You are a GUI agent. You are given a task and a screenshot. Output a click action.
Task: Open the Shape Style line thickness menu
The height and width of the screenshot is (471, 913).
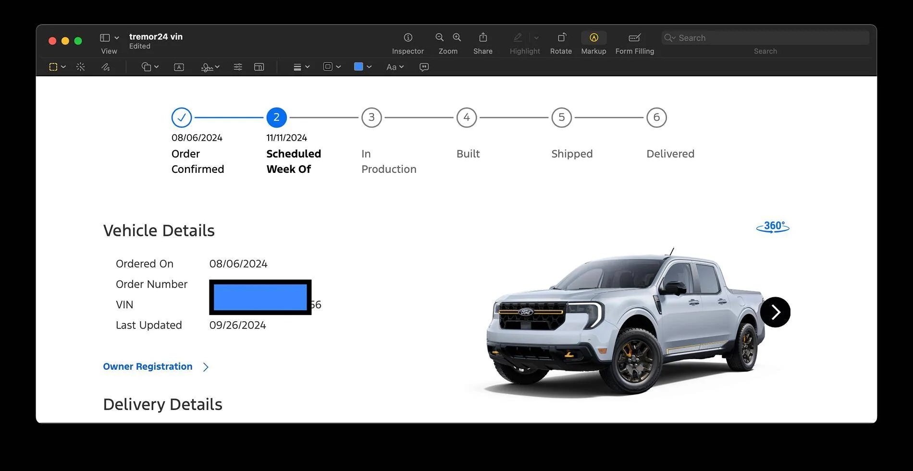[301, 67]
